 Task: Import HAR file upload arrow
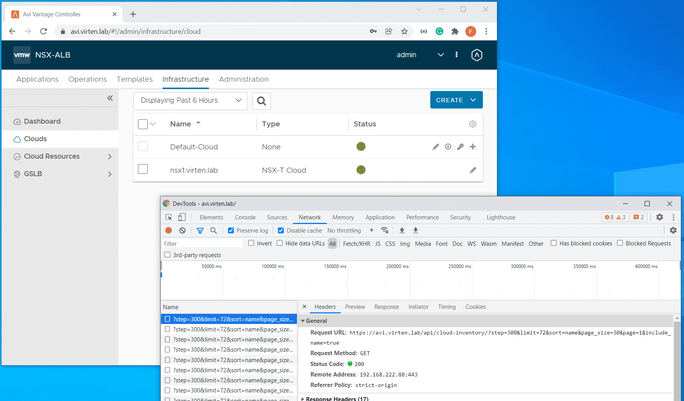point(402,230)
